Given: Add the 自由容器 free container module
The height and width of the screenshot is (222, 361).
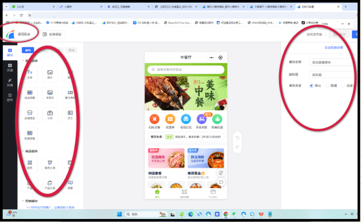Looking at the screenshot, I should point(30,94).
